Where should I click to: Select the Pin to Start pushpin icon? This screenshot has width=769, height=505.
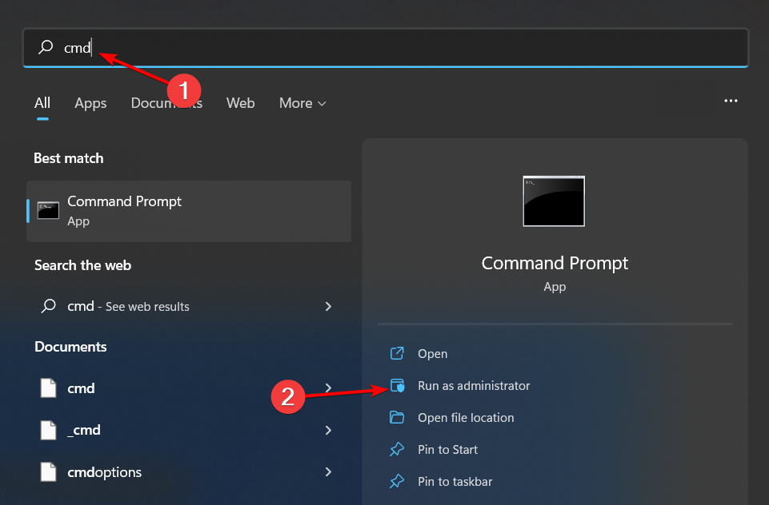pos(398,449)
